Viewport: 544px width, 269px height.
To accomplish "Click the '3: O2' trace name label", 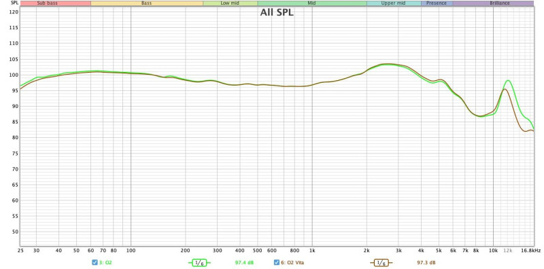I will pyautogui.click(x=105, y=263).
